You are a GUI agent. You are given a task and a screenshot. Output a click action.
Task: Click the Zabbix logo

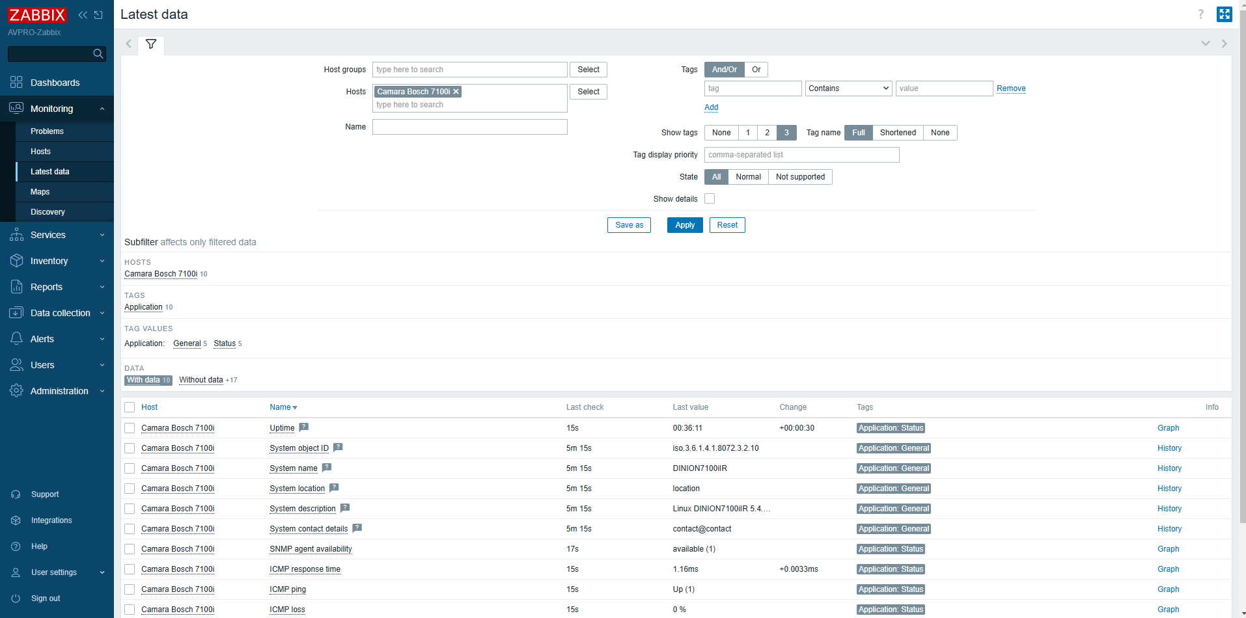tap(37, 15)
